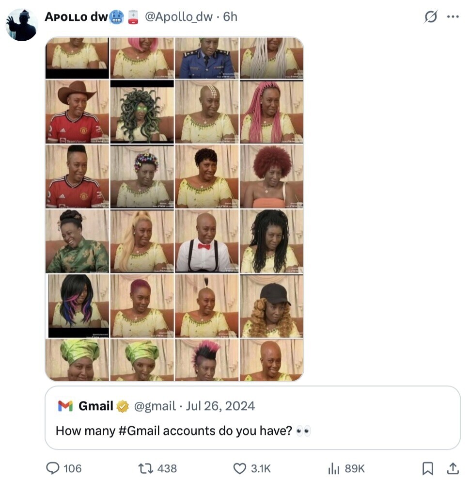Open Apollo dw's profile avatar
The image size is (470, 480).
(22, 25)
